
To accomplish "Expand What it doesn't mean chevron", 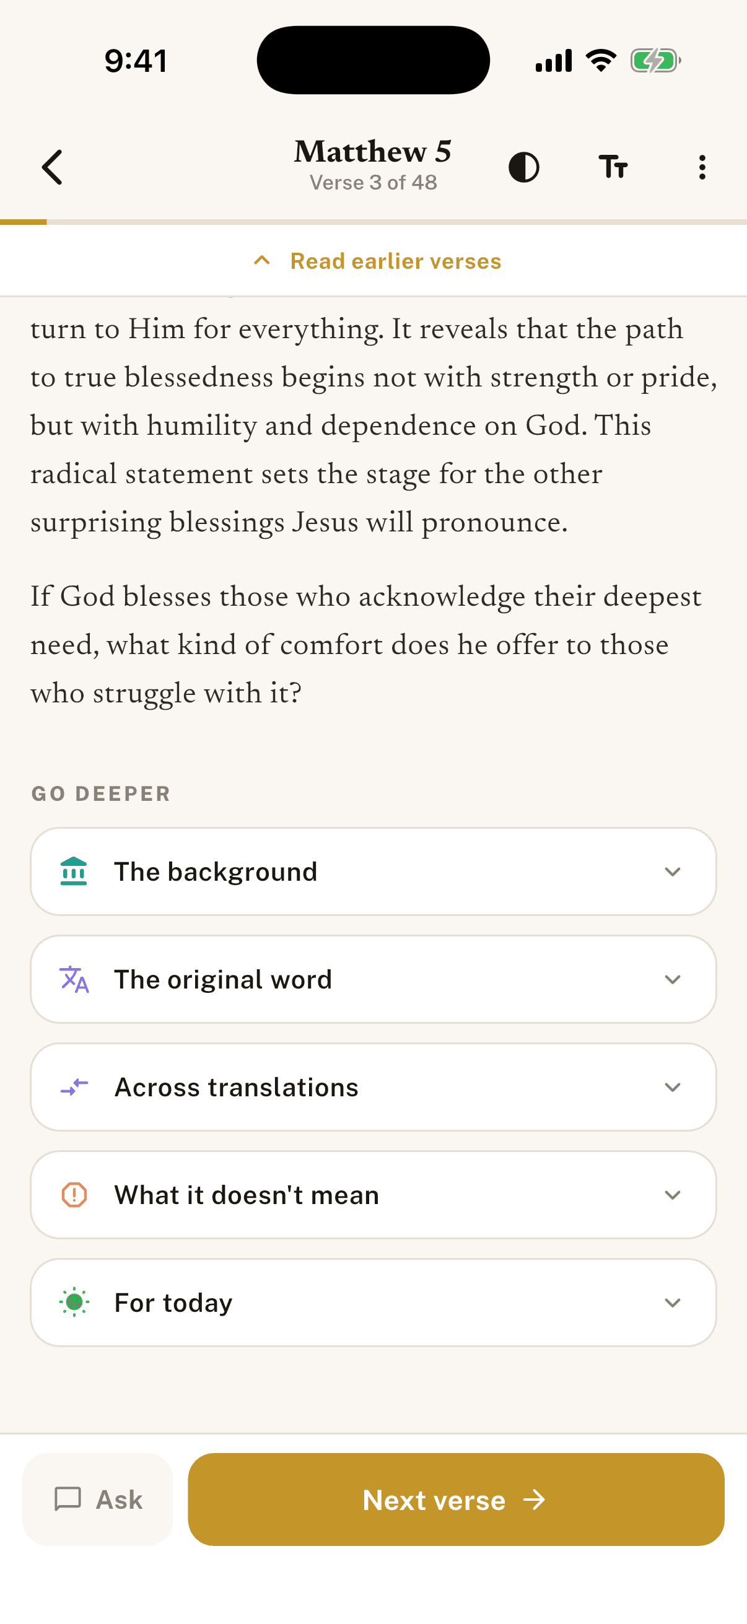I will (x=673, y=1195).
